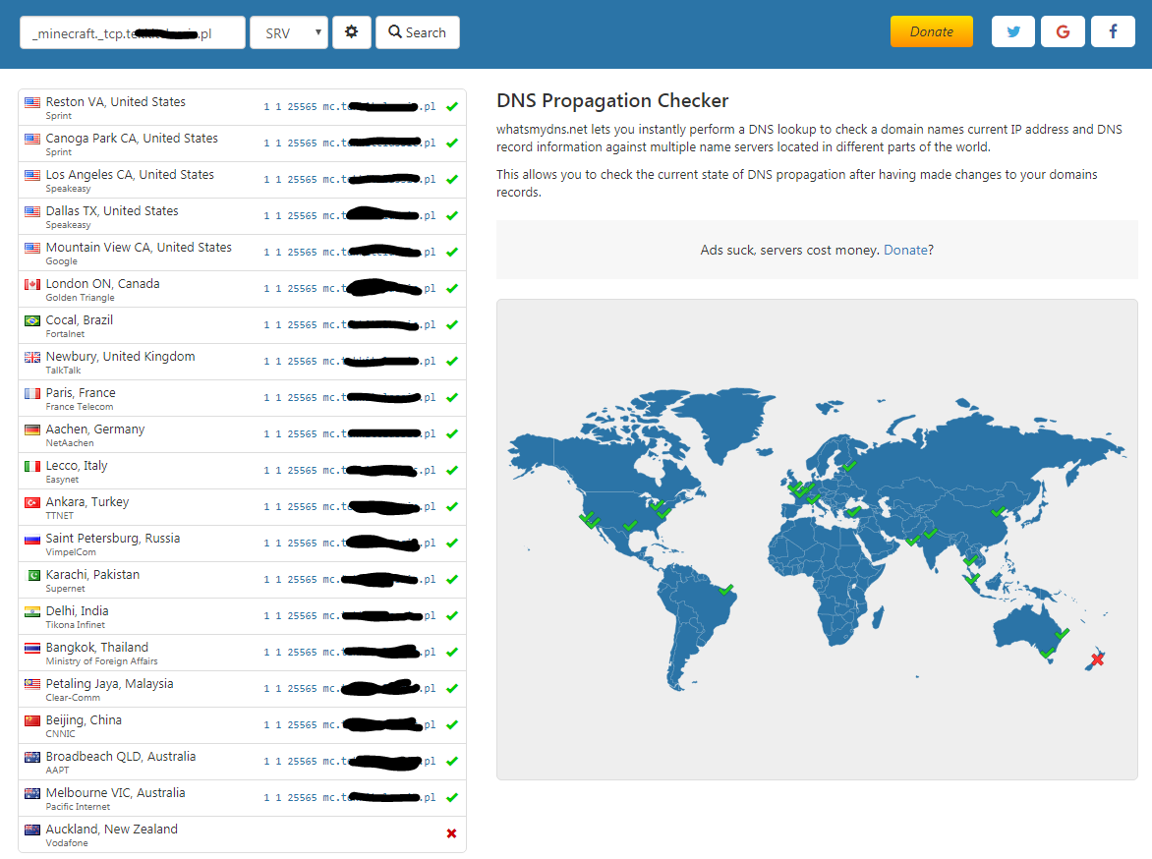1152x859 pixels.
Task: Click the Turkey flag beside Ankara
Action: (x=32, y=502)
